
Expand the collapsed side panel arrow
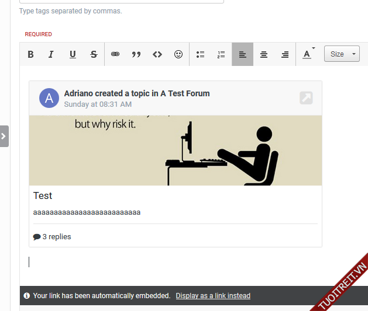(4, 136)
